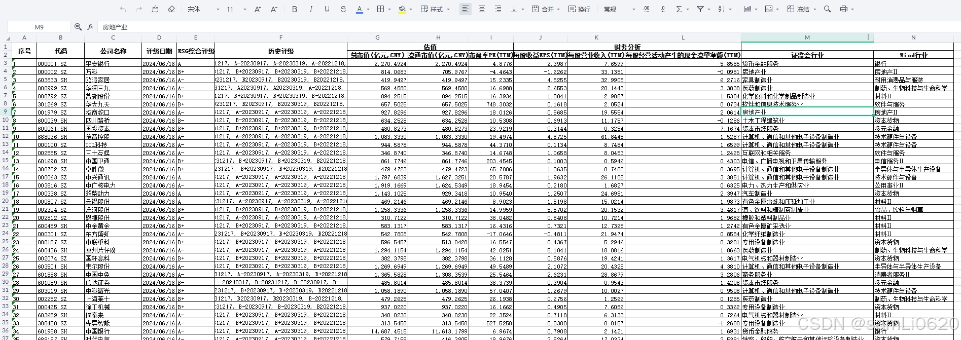The image size is (961, 340).
Task: Decrease decimal places icon
Action: coord(663,9)
